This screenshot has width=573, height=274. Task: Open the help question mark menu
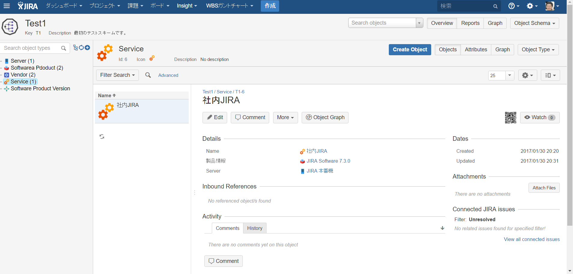(x=514, y=6)
